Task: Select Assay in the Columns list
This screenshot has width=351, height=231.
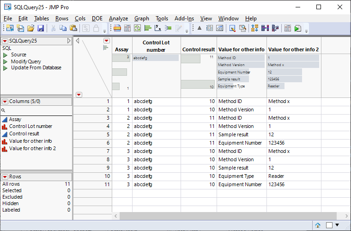Action: click(15, 119)
